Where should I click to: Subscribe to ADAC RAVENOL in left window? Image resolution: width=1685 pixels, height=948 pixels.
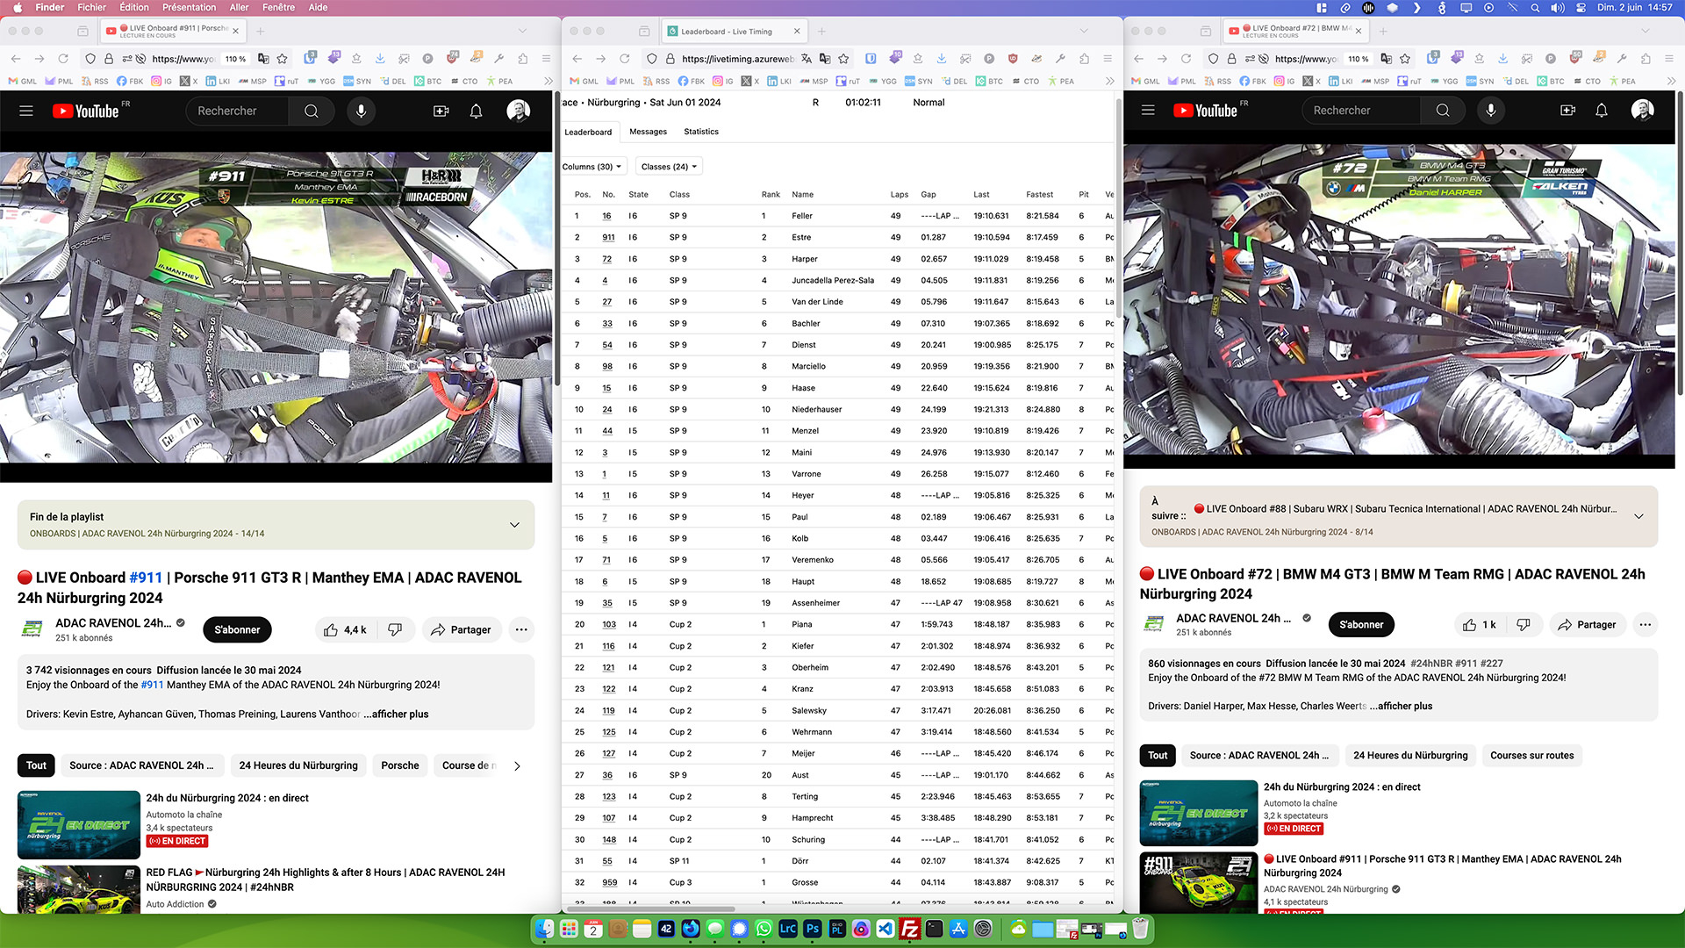click(x=237, y=630)
